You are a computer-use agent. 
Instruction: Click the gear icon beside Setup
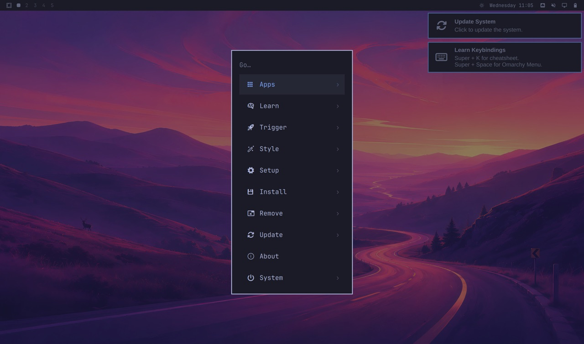[x=250, y=170]
